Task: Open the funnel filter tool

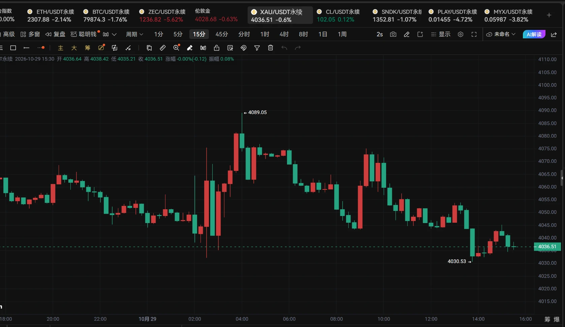Action: [257, 48]
